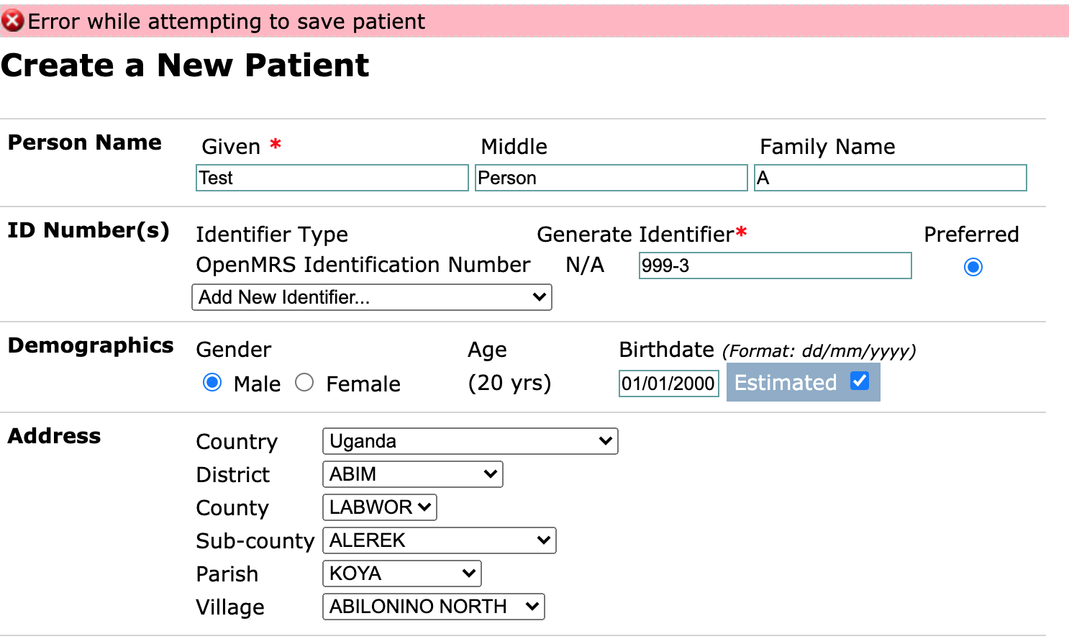Select the Female gender radio button
Screen dimensions: 1069x639
(304, 382)
